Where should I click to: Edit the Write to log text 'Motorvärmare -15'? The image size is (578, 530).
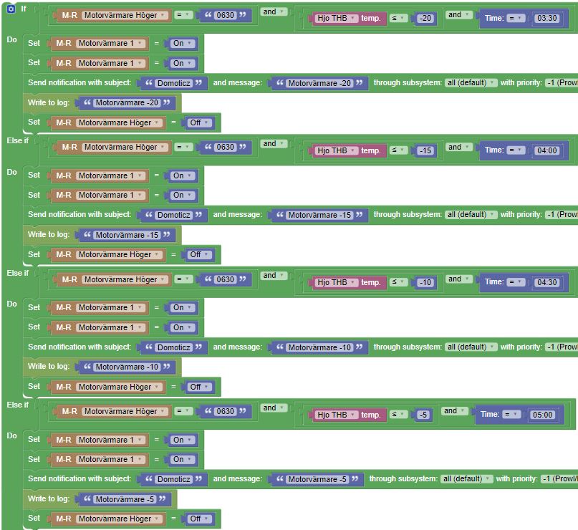(127, 235)
